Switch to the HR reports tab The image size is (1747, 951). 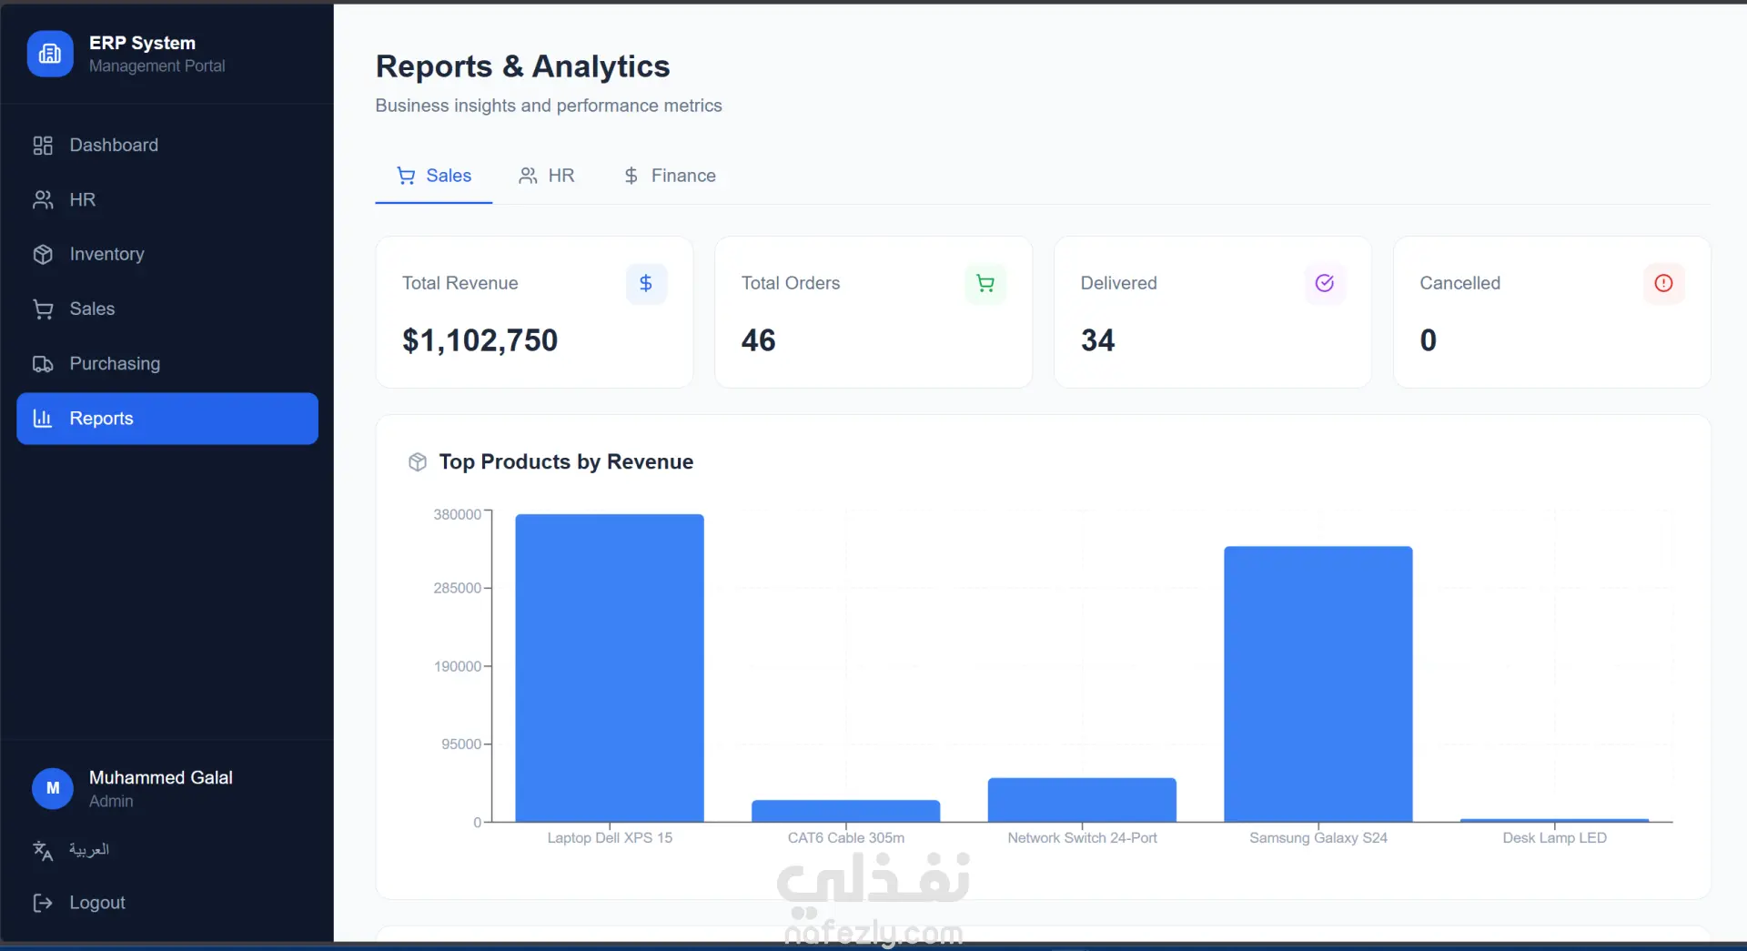(x=547, y=176)
